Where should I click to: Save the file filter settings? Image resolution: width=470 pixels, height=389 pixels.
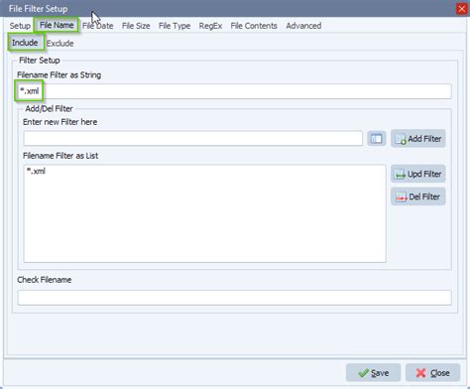click(373, 373)
